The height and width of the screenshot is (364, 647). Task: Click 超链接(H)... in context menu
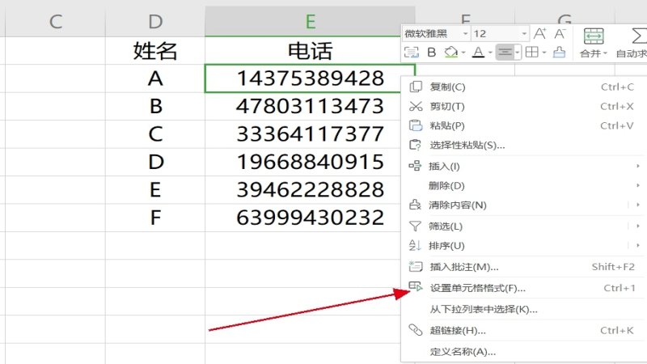tap(457, 330)
